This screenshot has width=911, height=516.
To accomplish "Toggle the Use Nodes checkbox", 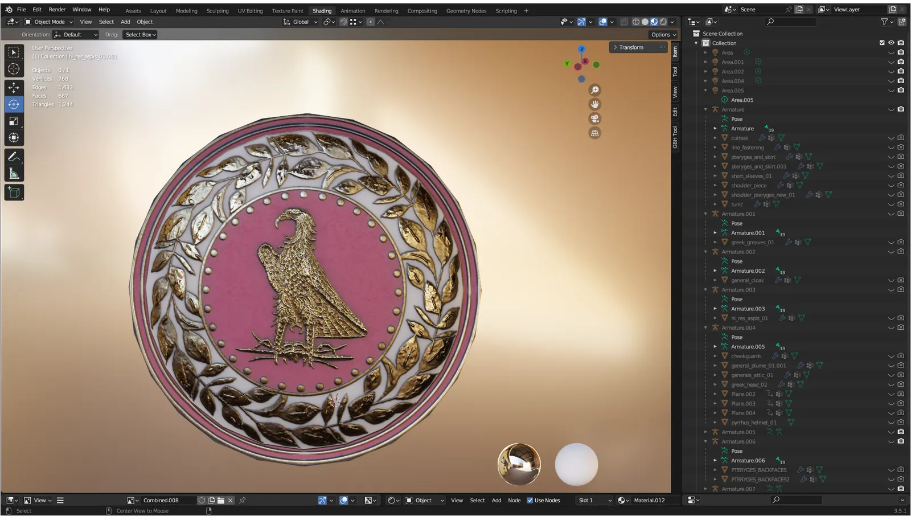I will 530,501.
